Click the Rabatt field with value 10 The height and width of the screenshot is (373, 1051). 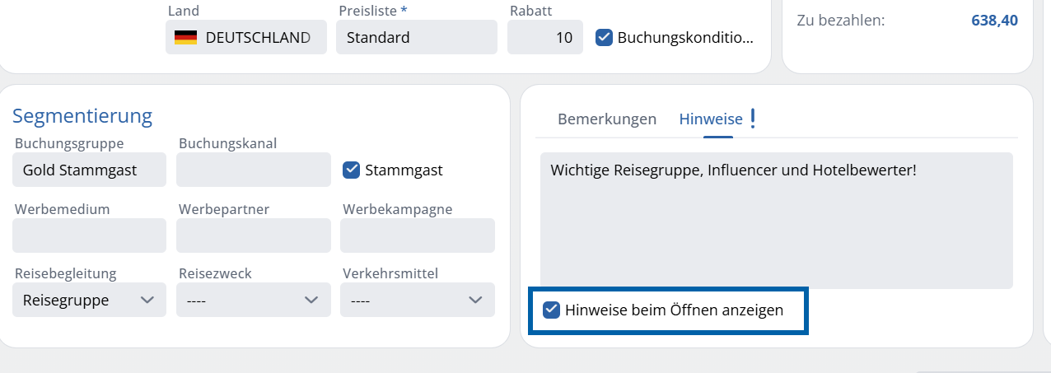tap(544, 37)
